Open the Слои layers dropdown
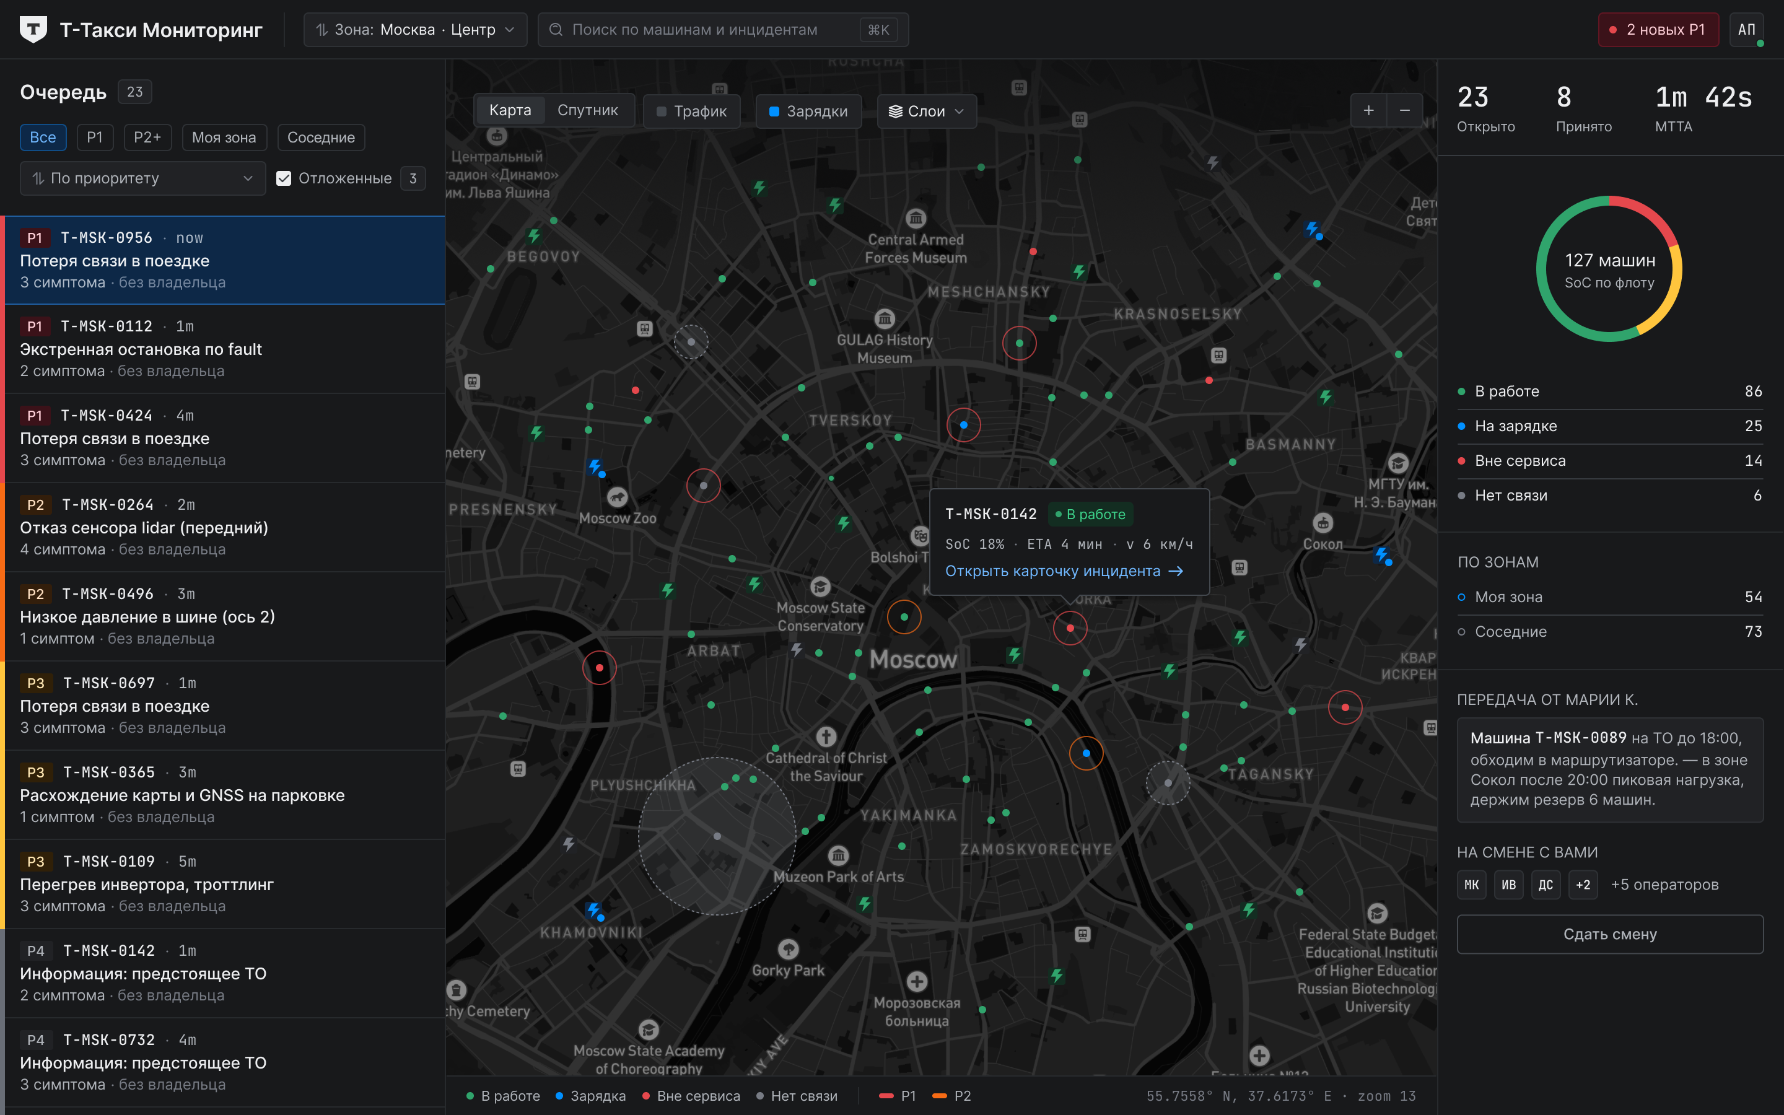Screen dimensions: 1784x1115 [x=927, y=111]
